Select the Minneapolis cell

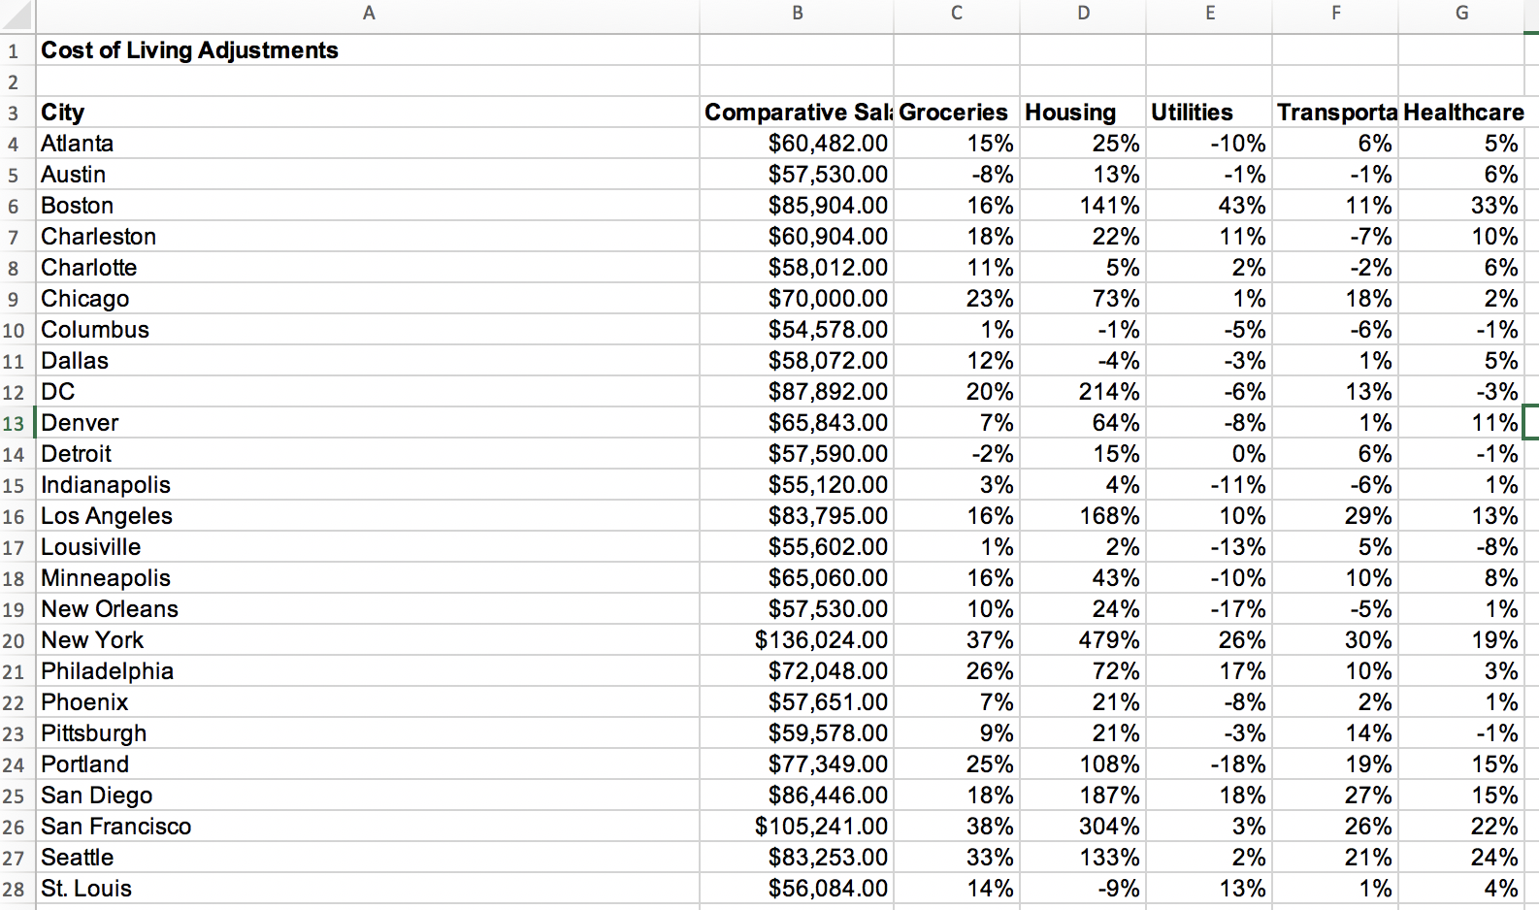tap(368, 578)
